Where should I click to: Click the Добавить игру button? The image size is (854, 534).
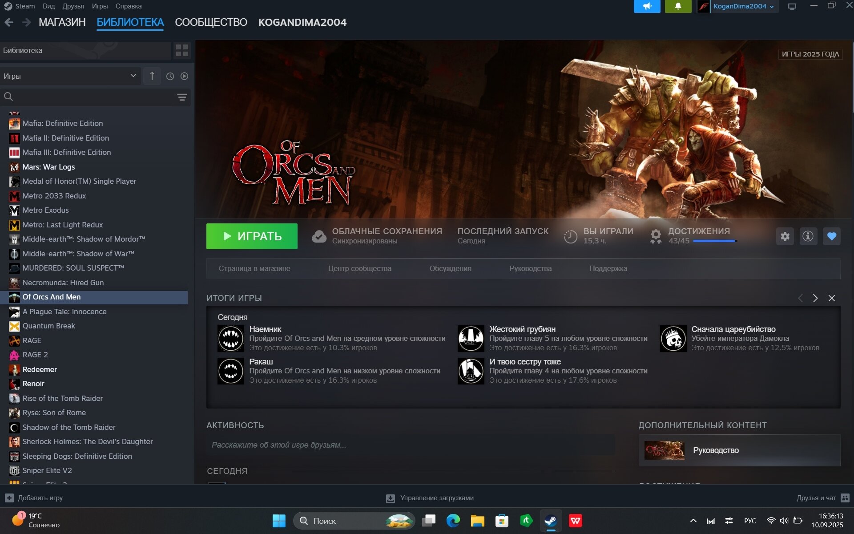pyautogui.click(x=34, y=498)
